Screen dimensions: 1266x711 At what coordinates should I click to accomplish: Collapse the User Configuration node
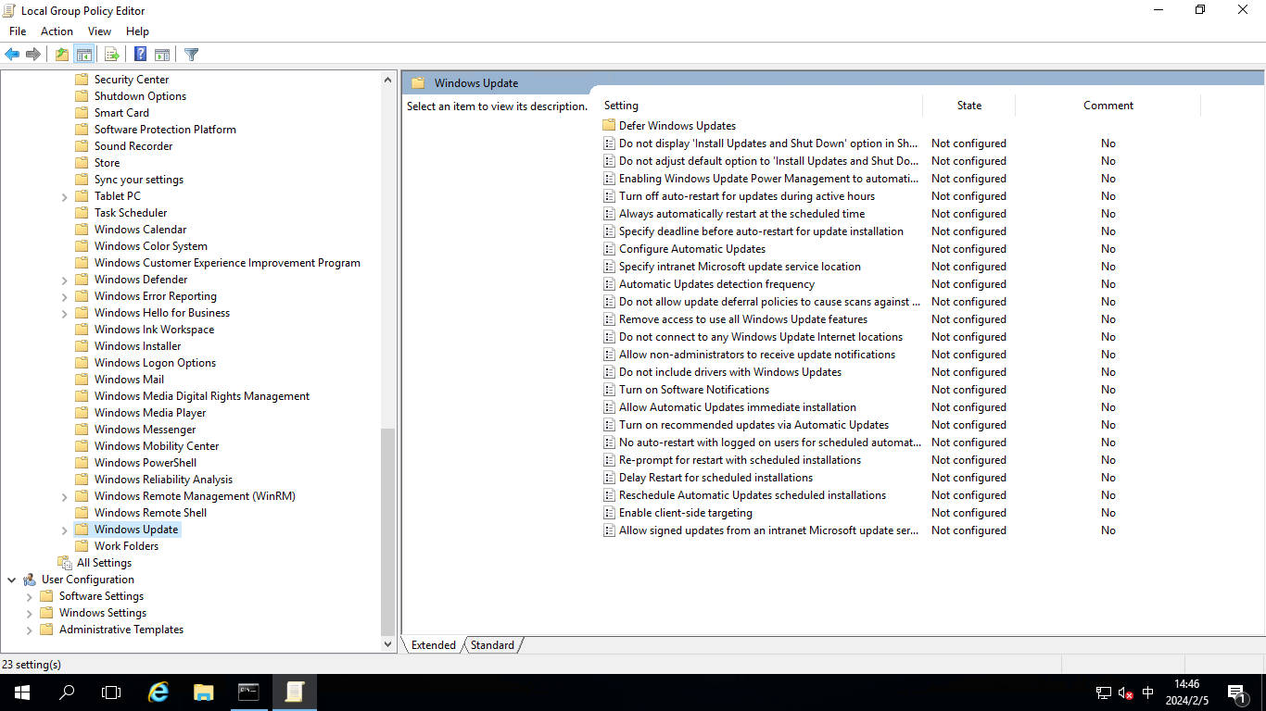point(11,580)
